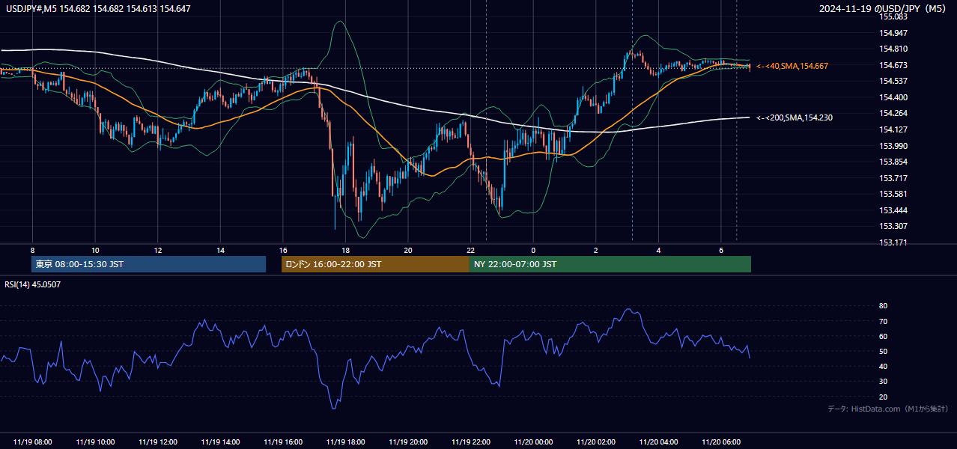Click price axis value 153.854
The height and width of the screenshot is (449, 957).
coord(893,162)
